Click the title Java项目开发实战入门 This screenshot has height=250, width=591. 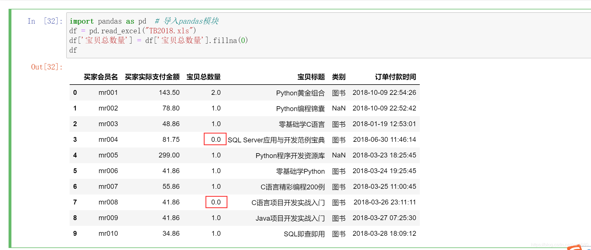(290, 218)
